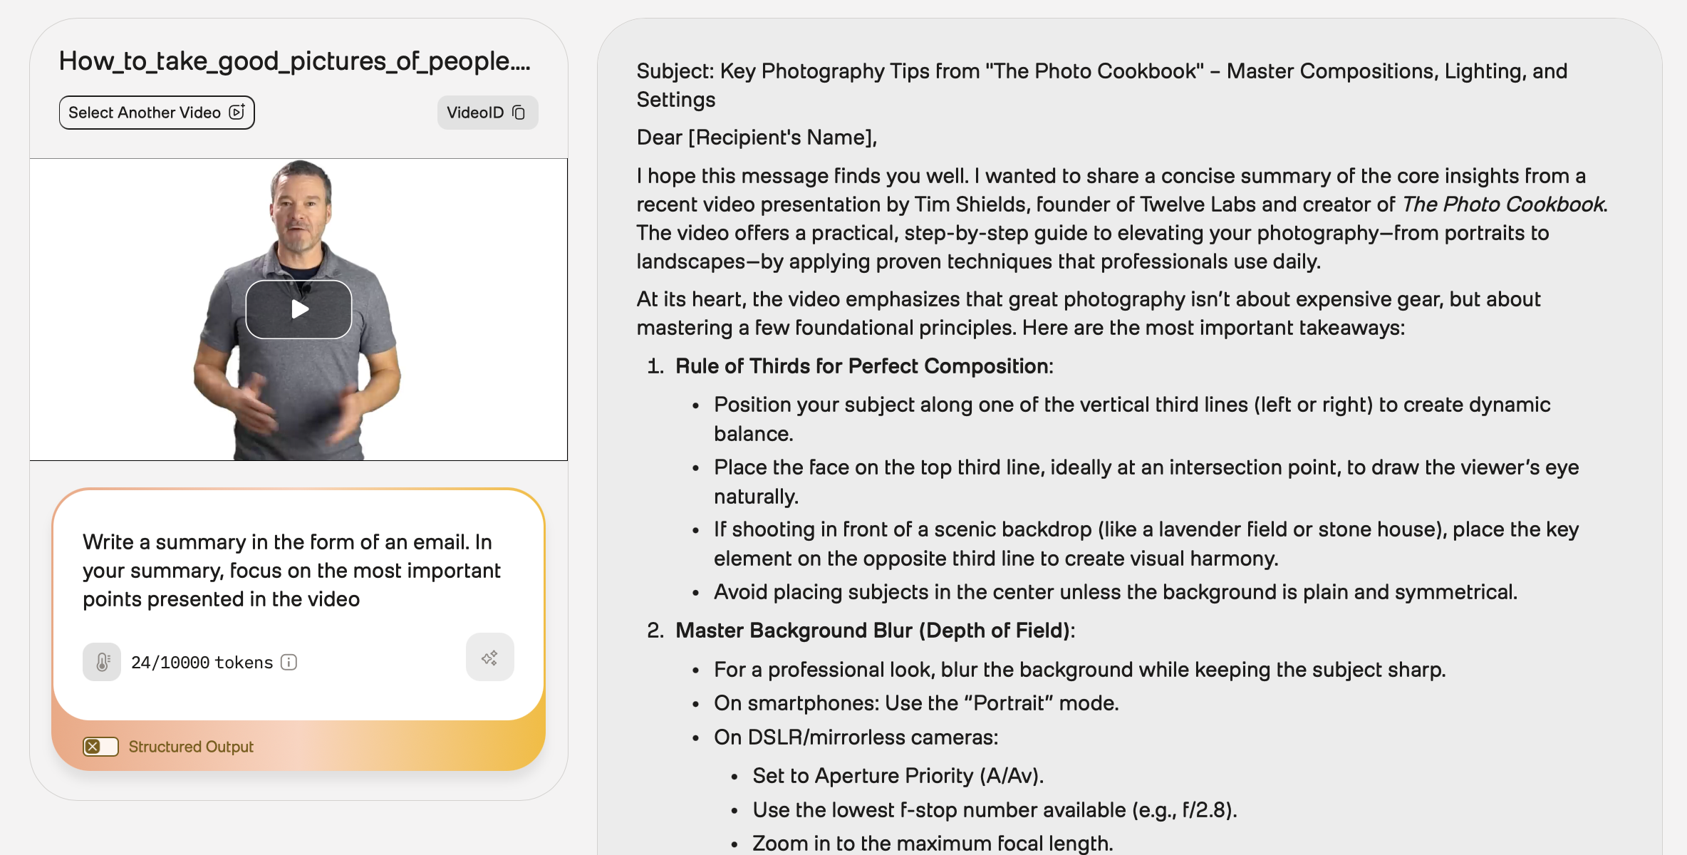Click the Select Another Video button text
The width and height of the screenshot is (1687, 855).
tap(144, 113)
